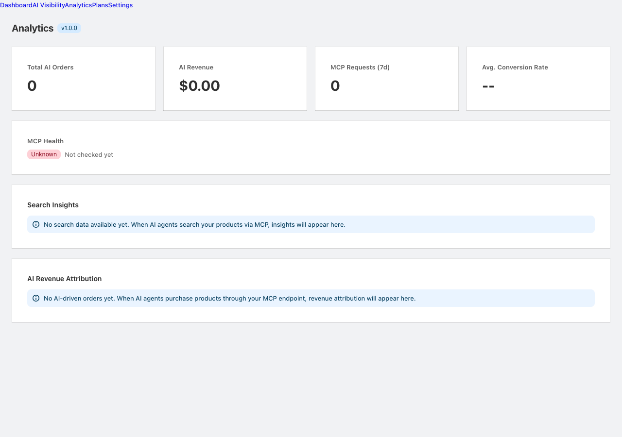
Task: Click the $0.00 revenue value
Action: click(200, 86)
